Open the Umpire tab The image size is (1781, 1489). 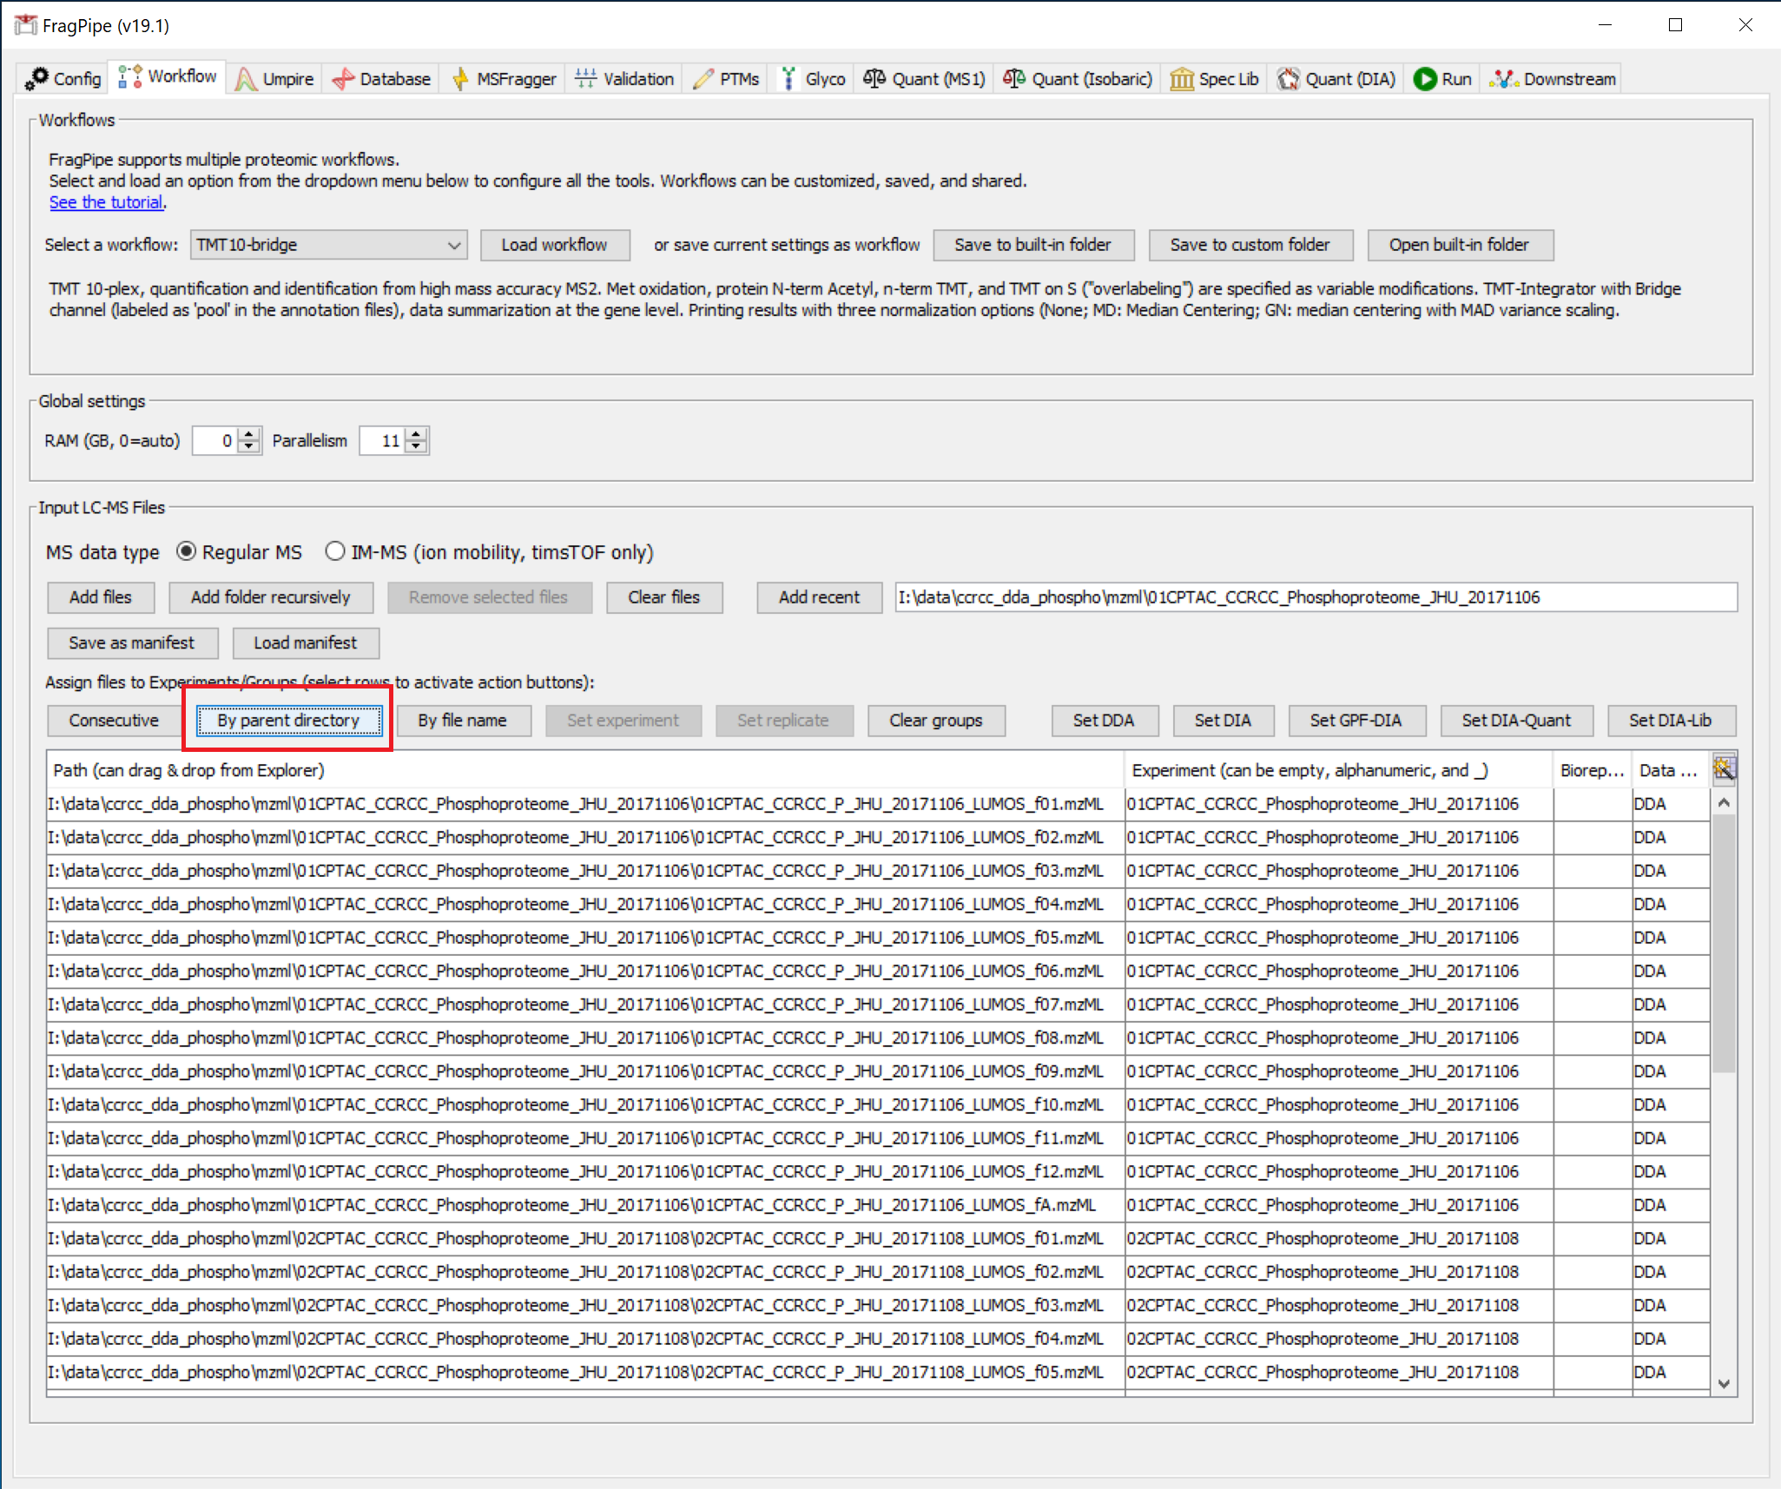pyautogui.click(x=275, y=79)
